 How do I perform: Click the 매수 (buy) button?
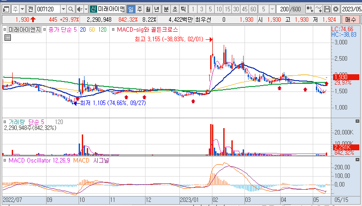coord(350,19)
